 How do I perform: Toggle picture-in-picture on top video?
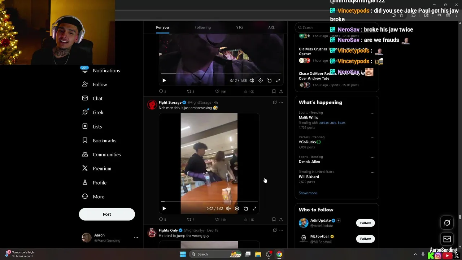[269, 81]
